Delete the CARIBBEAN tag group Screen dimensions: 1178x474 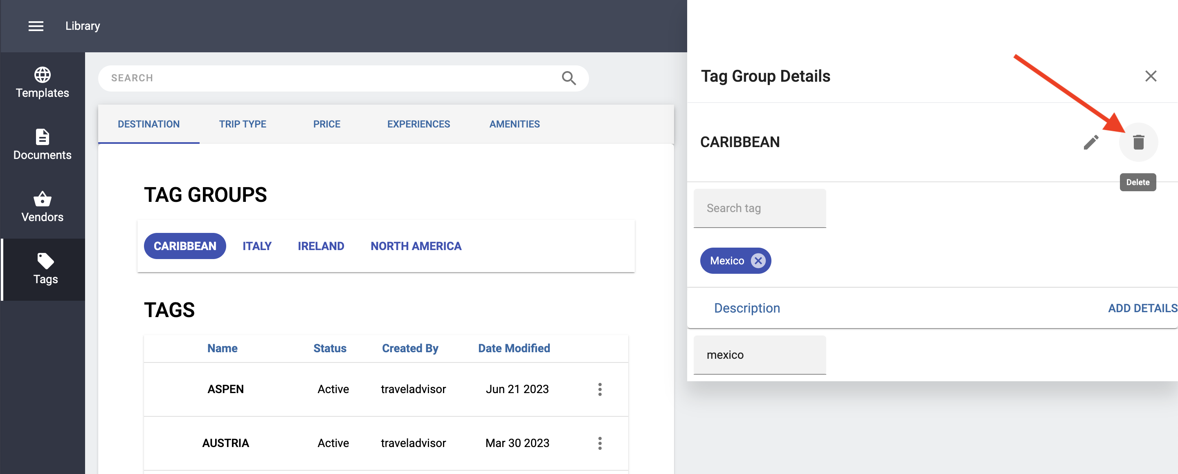point(1138,142)
